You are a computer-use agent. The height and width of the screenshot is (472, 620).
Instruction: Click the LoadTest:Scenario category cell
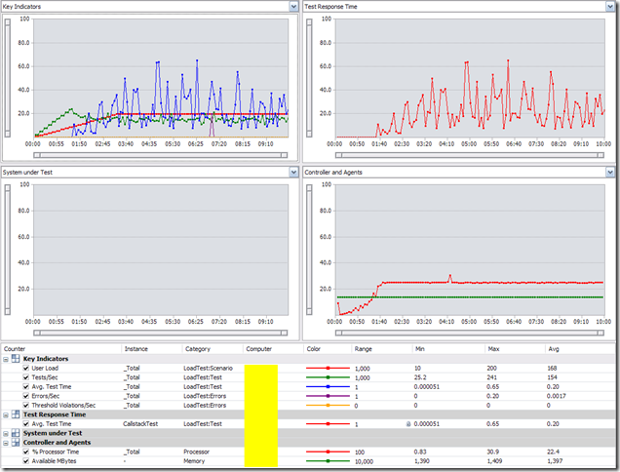coord(208,368)
